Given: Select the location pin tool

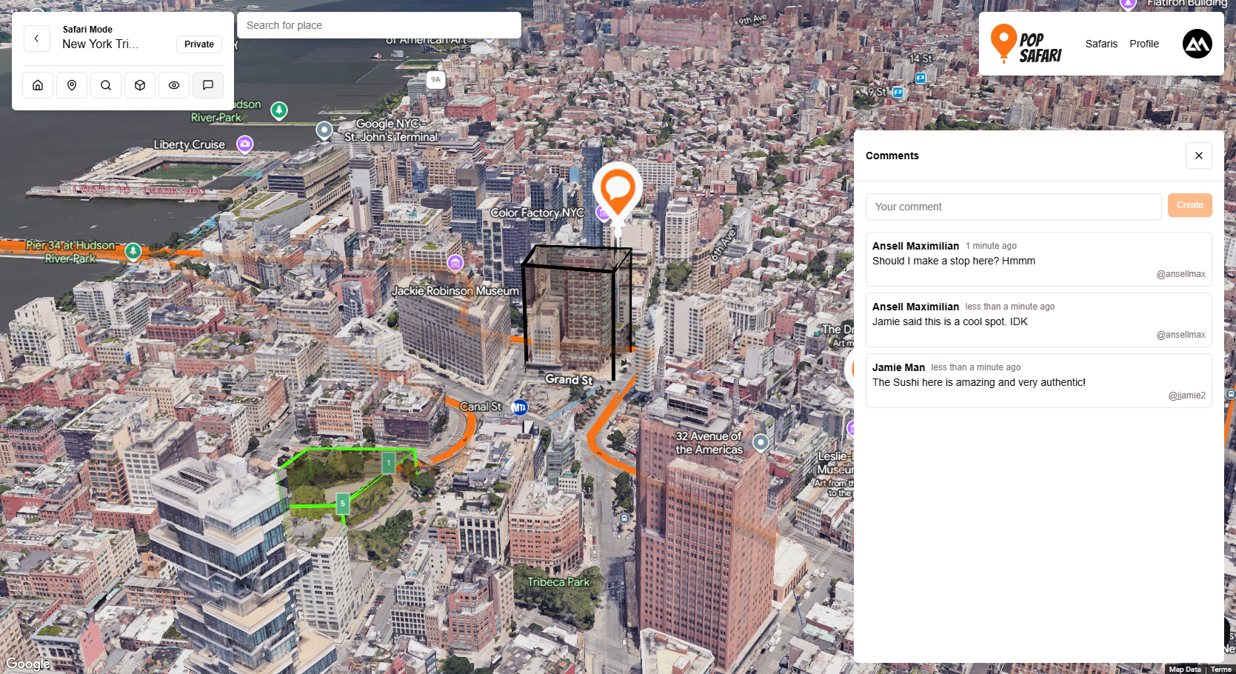Looking at the screenshot, I should point(72,85).
